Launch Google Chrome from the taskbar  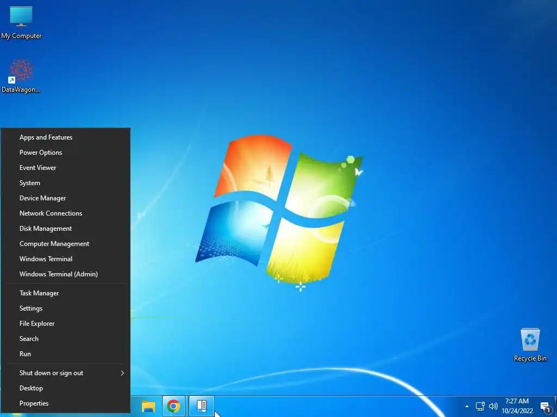click(x=174, y=406)
